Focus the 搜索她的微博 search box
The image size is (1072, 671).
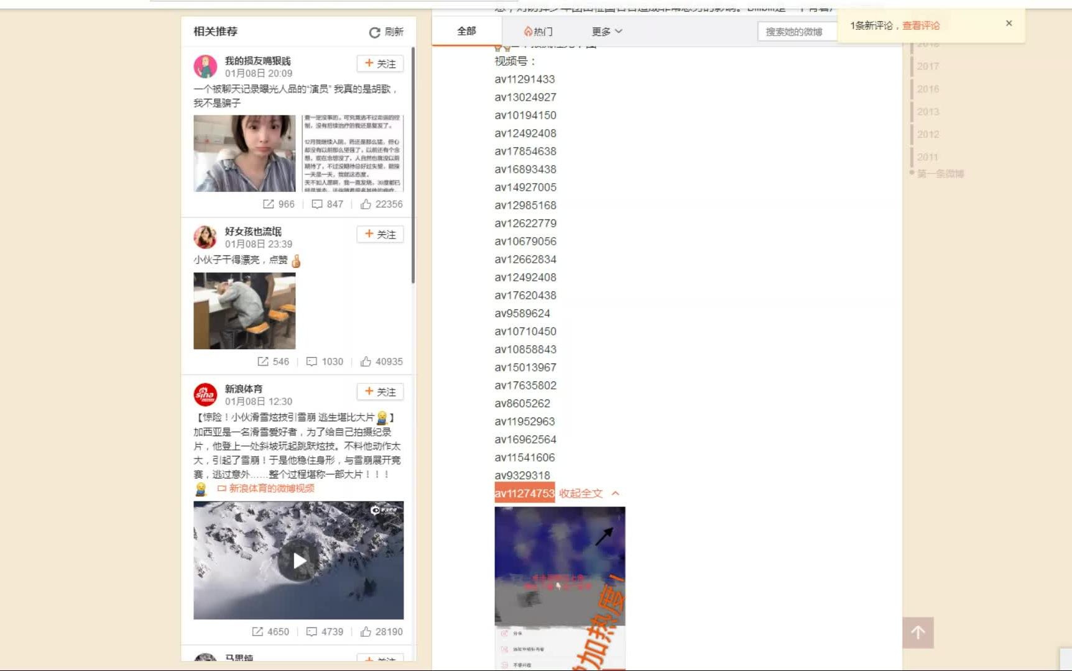pos(797,32)
